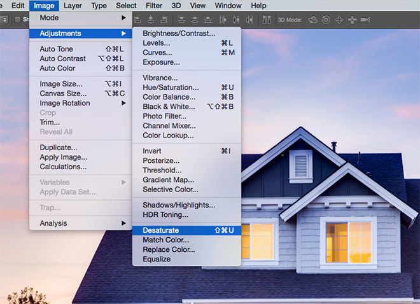Choose Threshold adjustment
Image resolution: width=420 pixels, height=304 pixels.
186,170
